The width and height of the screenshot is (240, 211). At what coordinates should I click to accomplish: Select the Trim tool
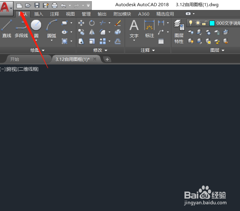coord(103,23)
